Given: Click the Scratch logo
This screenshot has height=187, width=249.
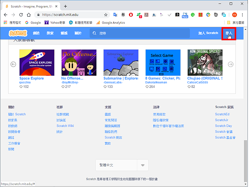Looking at the screenshot, I should pyautogui.click(x=18, y=33).
